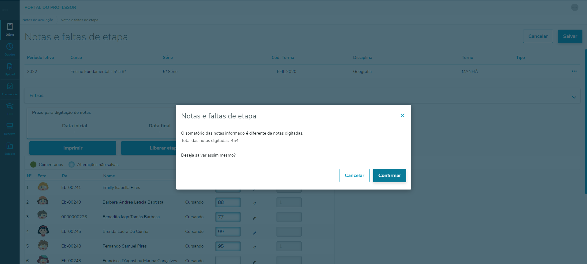587x264 pixels.
Task: Click the pencil icon for Fernando Samuel Pires
Action: coord(254,248)
